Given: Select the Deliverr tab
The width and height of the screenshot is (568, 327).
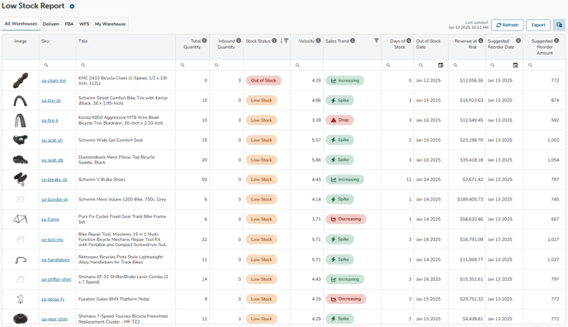Looking at the screenshot, I should coord(50,24).
